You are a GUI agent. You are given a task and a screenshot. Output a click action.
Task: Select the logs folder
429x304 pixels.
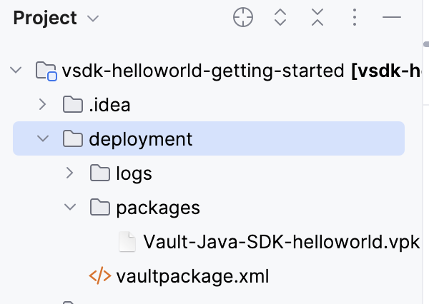[134, 173]
